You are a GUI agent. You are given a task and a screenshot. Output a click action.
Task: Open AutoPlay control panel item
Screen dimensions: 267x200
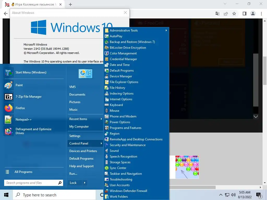[136, 36]
